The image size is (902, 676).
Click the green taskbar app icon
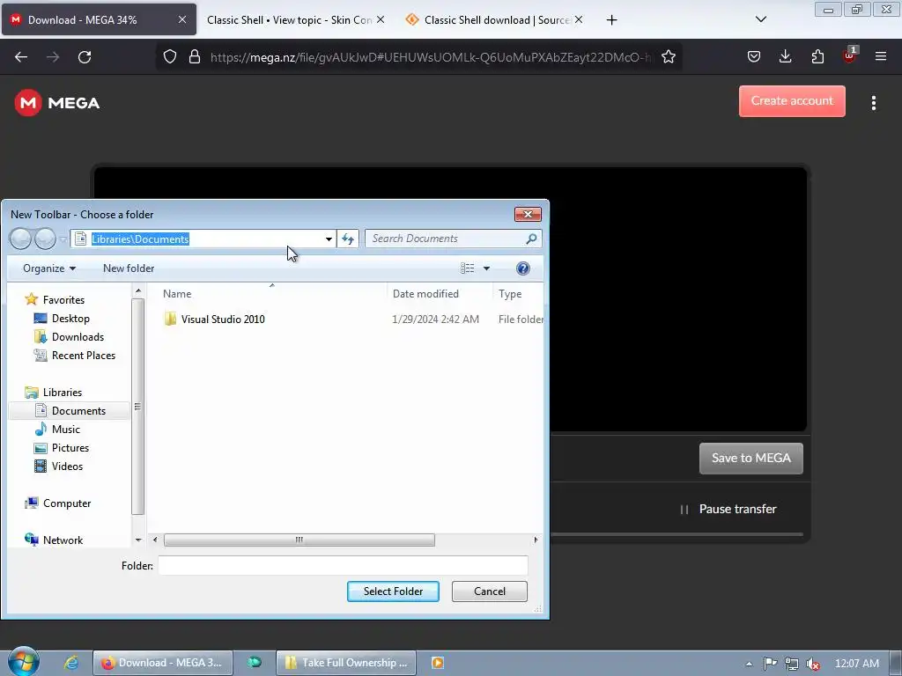click(255, 663)
